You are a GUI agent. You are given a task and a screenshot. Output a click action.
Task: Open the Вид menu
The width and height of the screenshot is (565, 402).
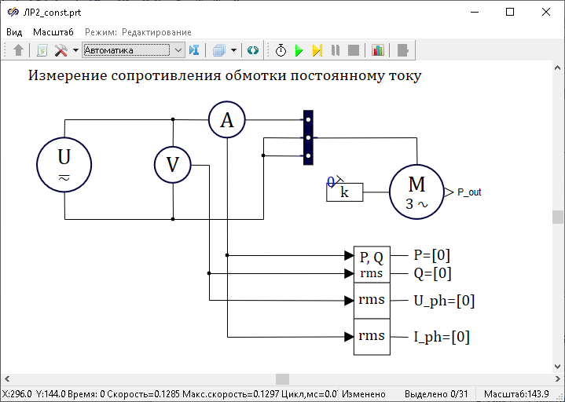14,32
